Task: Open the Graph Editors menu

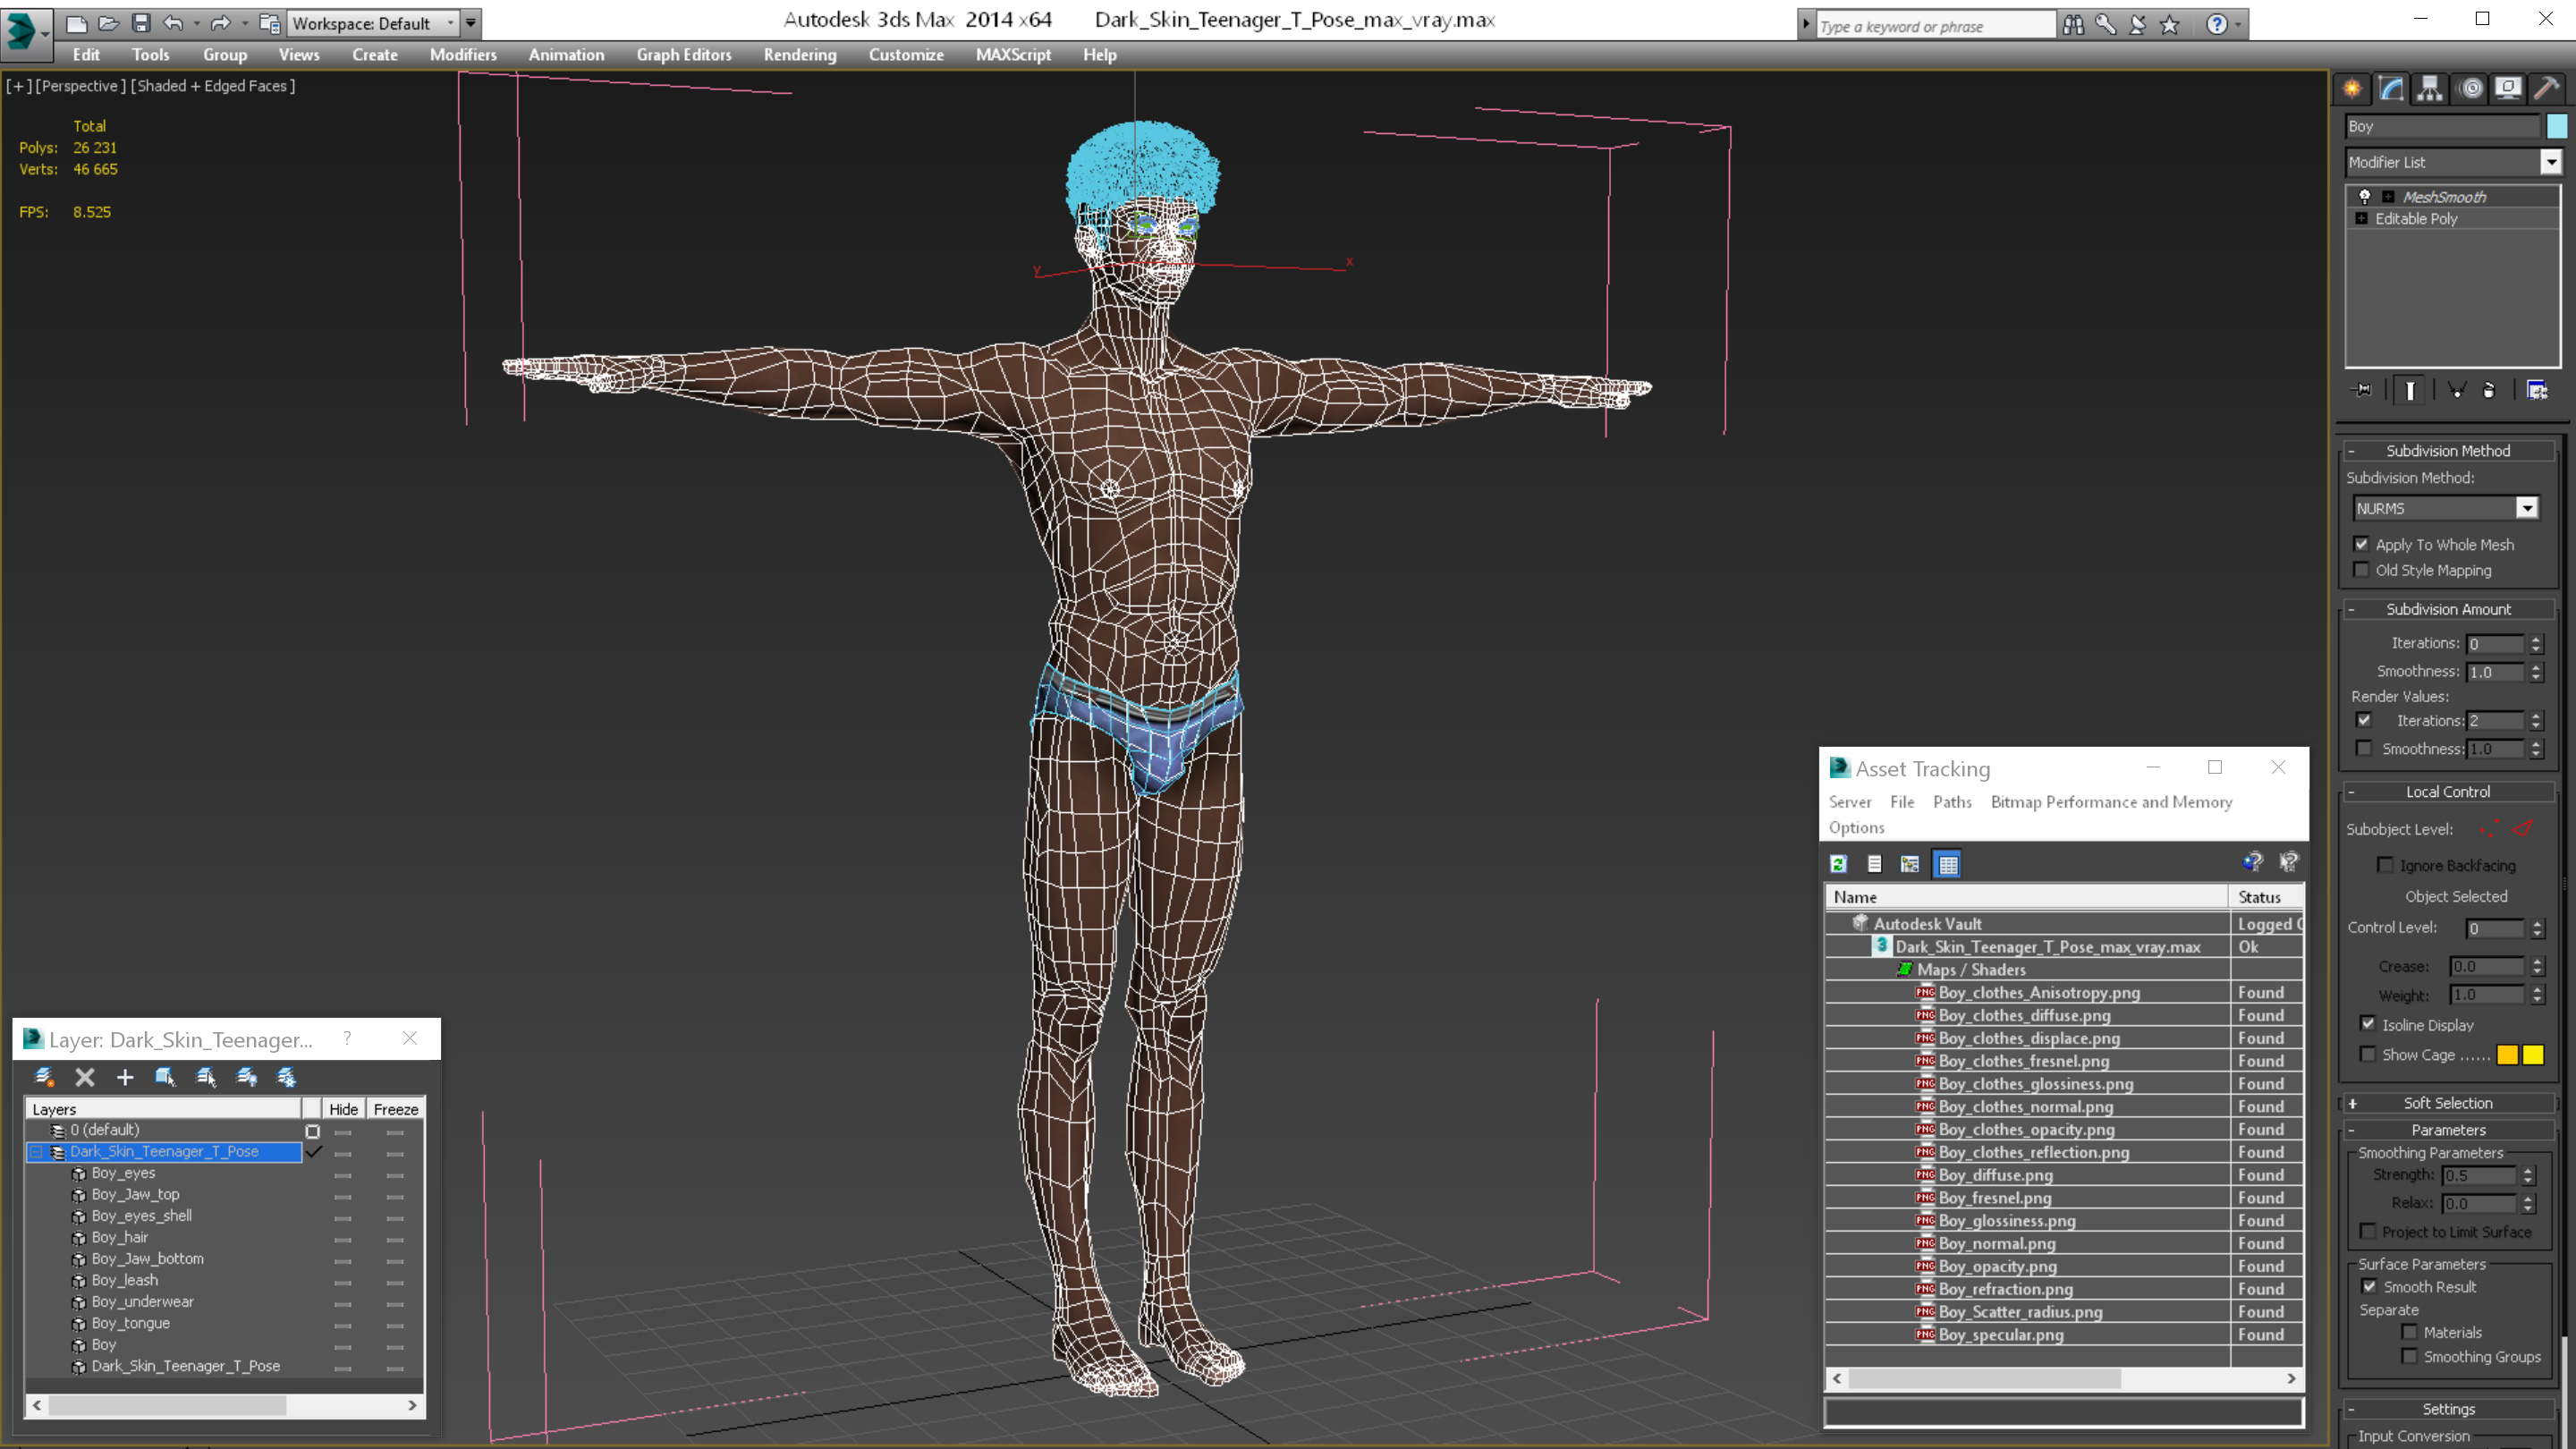Action: click(x=684, y=55)
